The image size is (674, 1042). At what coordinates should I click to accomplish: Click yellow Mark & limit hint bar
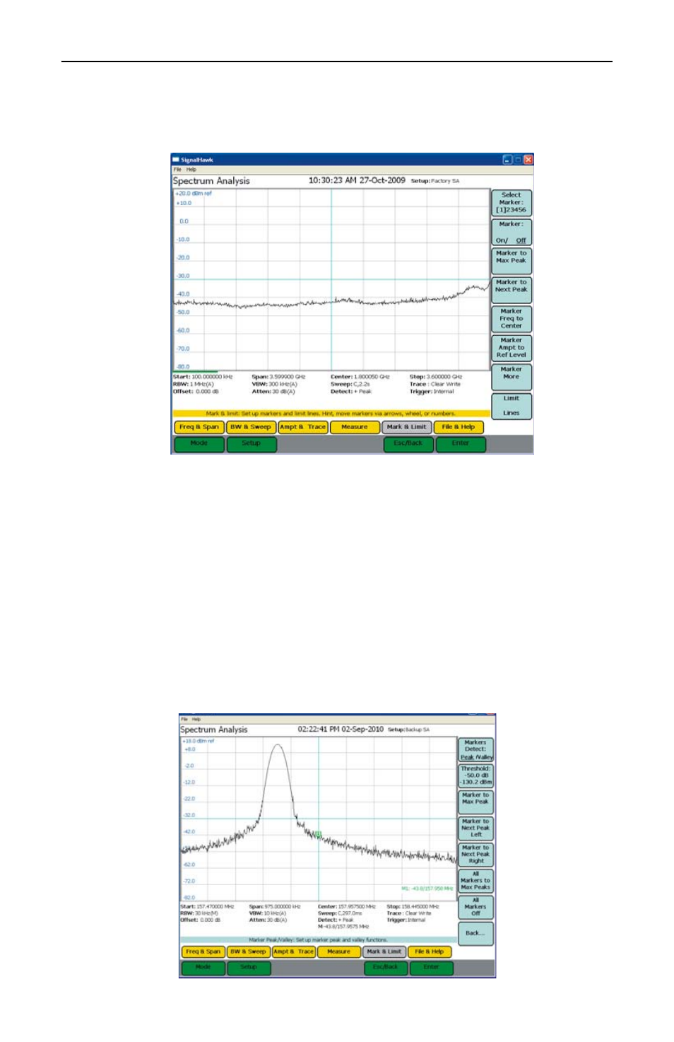point(331,414)
